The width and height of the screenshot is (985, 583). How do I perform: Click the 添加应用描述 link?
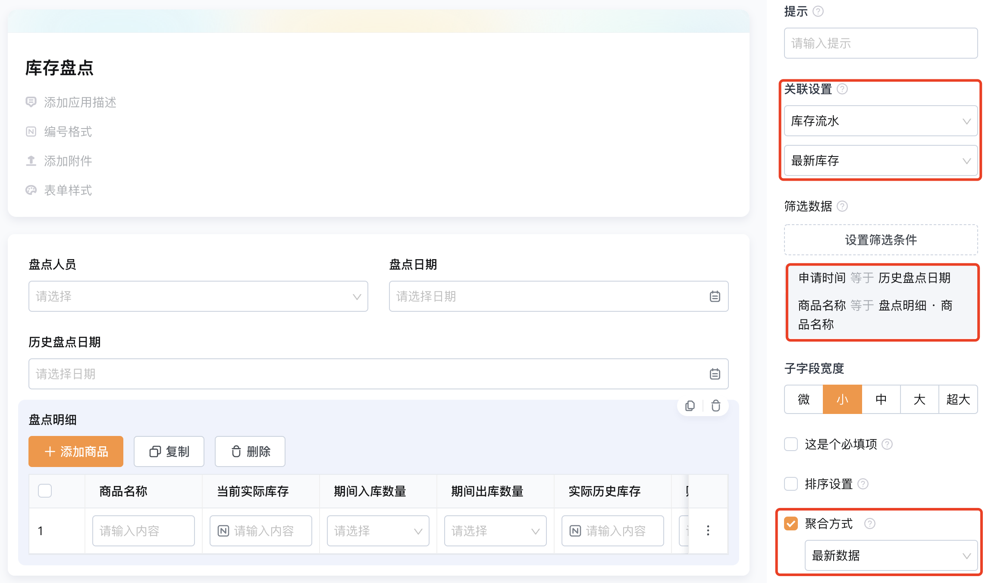point(80,102)
